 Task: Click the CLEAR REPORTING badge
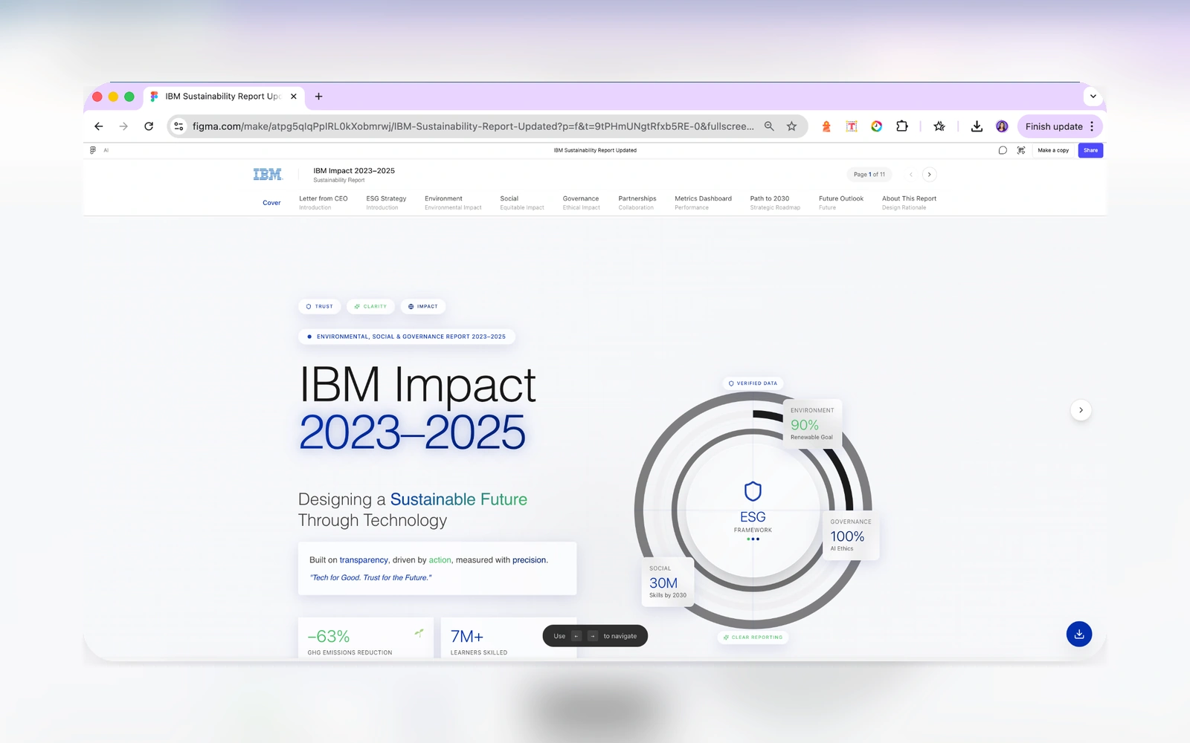[x=753, y=637]
